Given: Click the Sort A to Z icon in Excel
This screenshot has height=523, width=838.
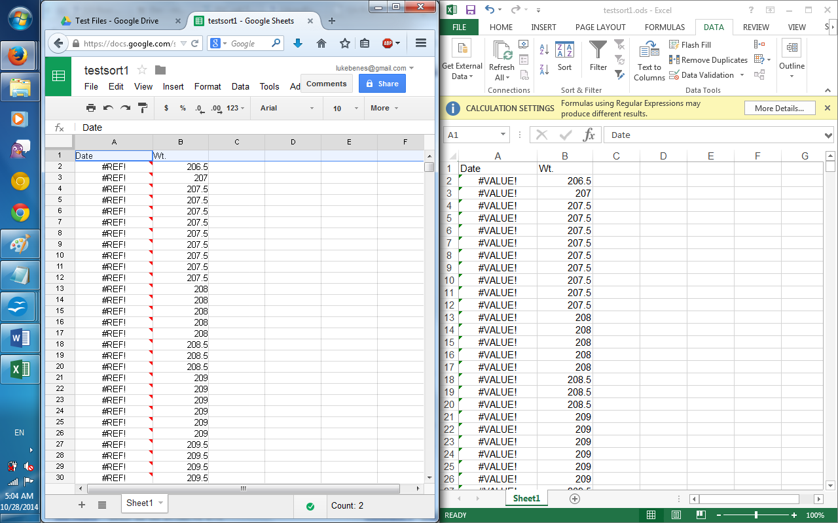Looking at the screenshot, I should pos(544,50).
